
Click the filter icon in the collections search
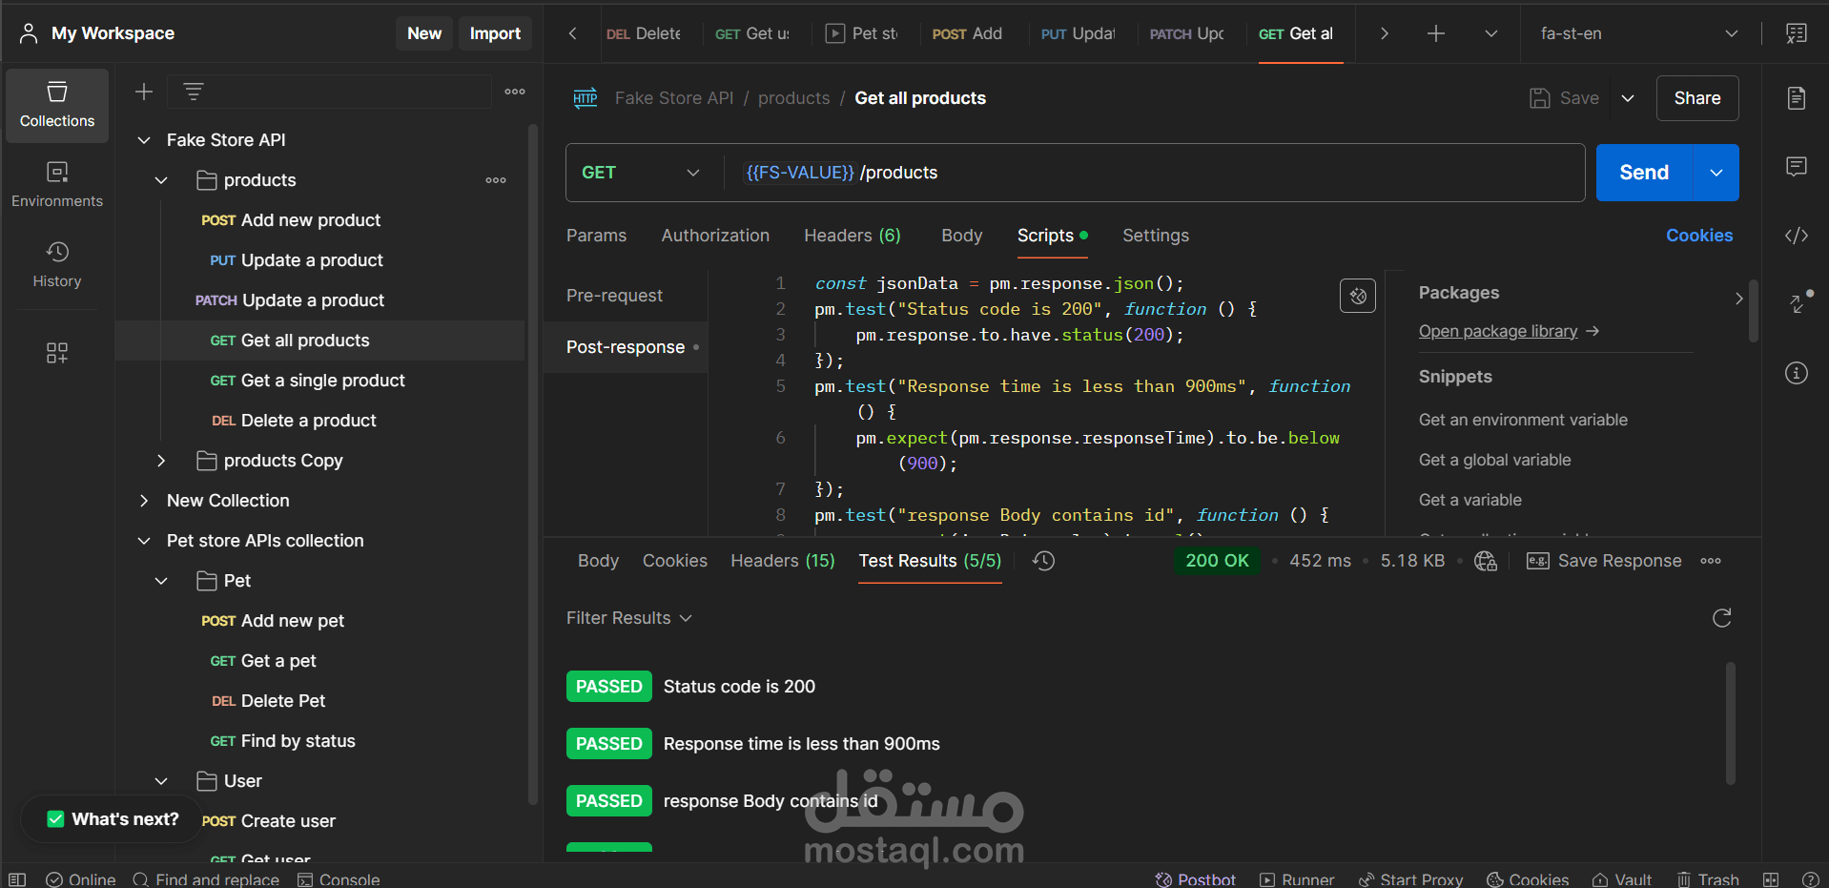click(194, 92)
